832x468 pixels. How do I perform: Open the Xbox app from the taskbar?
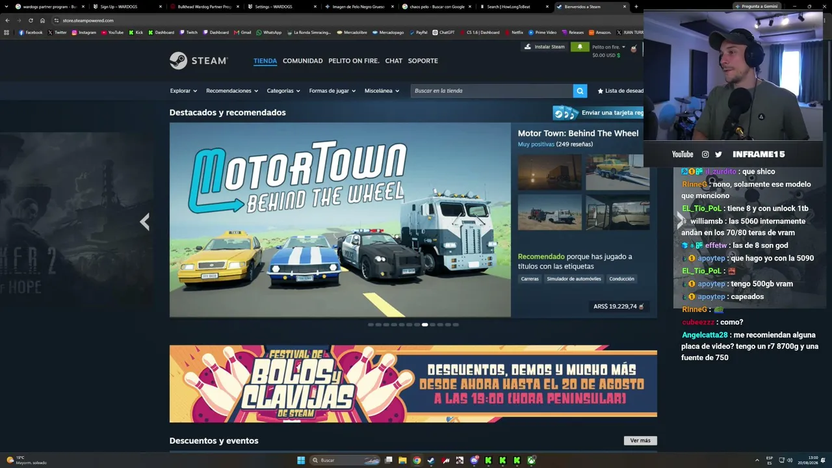531,460
